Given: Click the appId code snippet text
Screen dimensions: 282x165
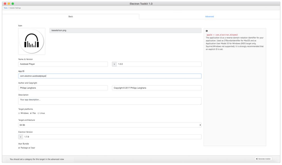Looking at the screenshot, I should click(222, 35).
